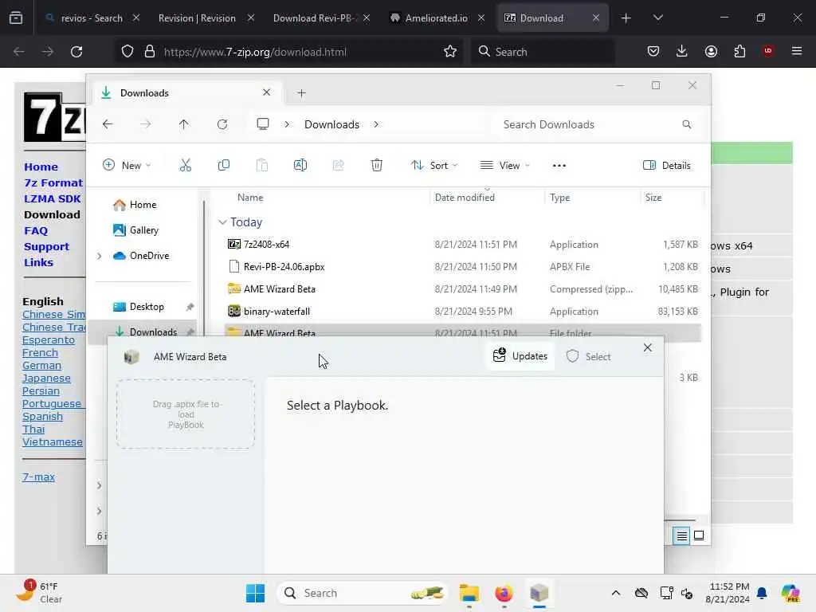Expand the OneDrive tree node
This screenshot has height=612, width=816.
[99, 256]
